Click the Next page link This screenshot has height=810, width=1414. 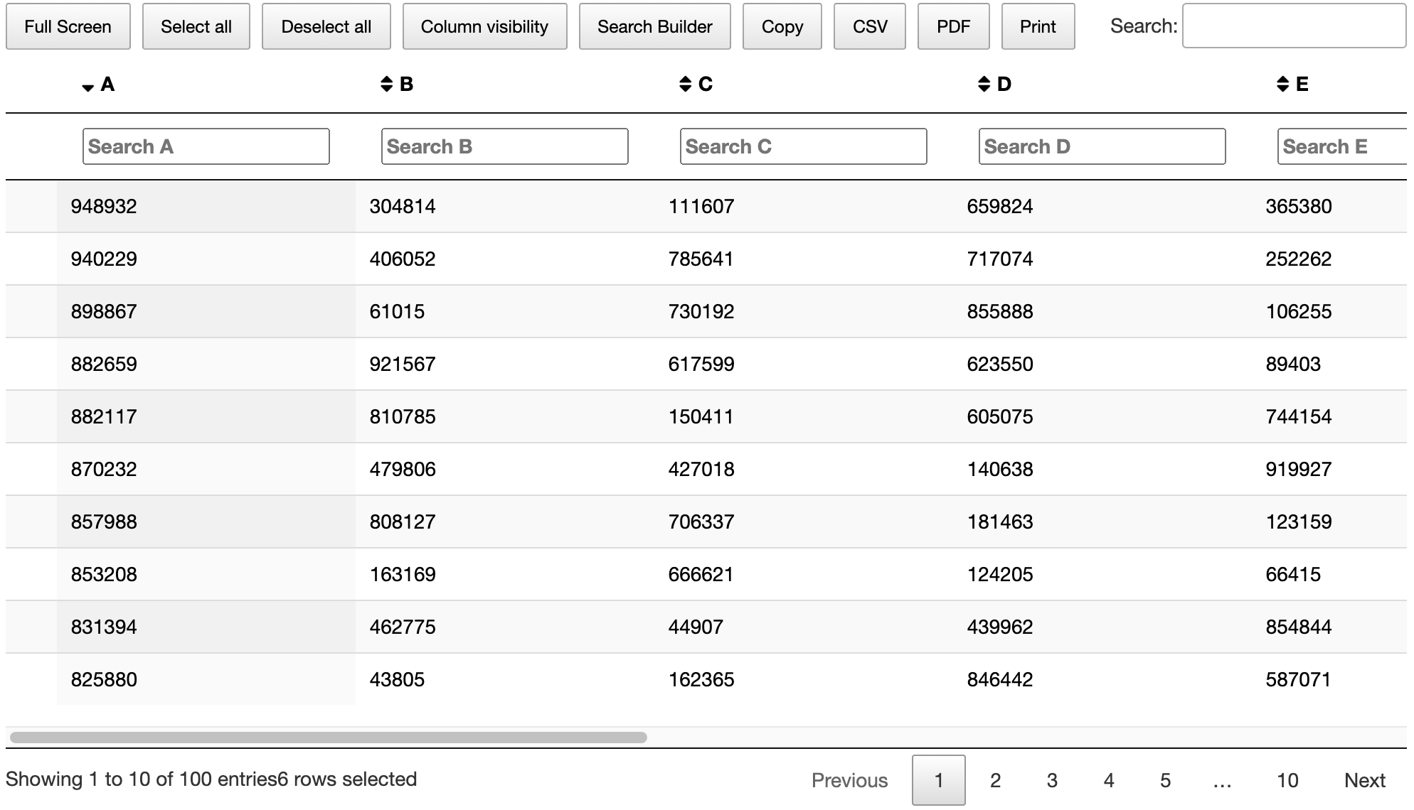tap(1364, 780)
